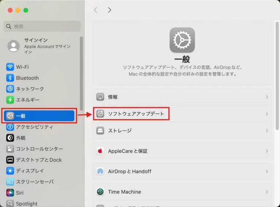Open the ストレージ text label
Screen dimensions: 280x207
click(x=120, y=130)
